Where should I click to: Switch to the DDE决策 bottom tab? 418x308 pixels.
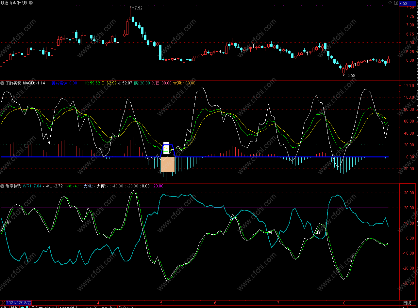[90, 307]
